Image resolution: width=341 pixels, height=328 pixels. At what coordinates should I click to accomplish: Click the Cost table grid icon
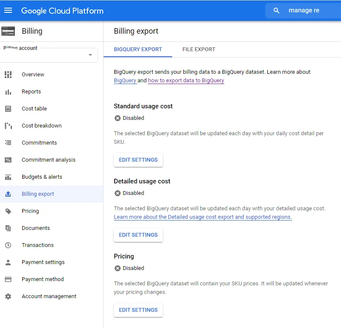coord(8,109)
